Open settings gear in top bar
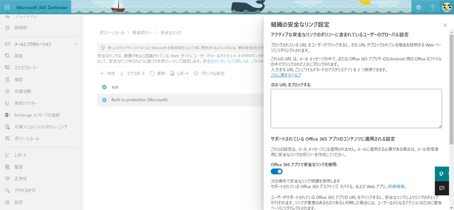This screenshot has width=454, height=210. point(418,7)
